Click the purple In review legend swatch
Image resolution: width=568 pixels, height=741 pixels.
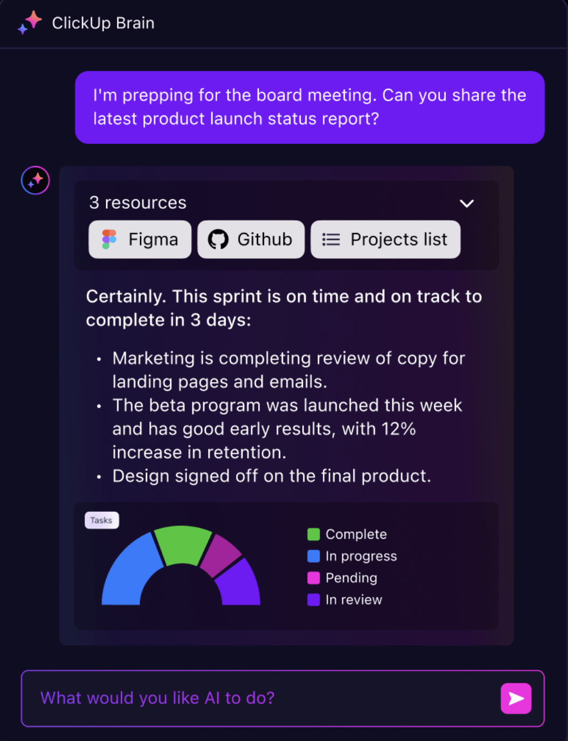pos(313,600)
